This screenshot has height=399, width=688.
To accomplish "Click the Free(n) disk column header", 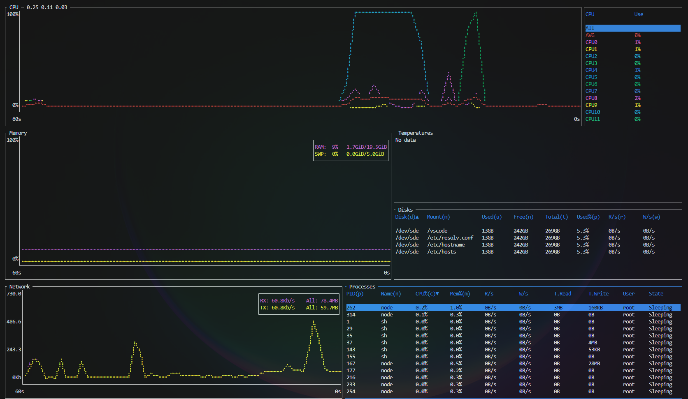I will [x=523, y=217].
